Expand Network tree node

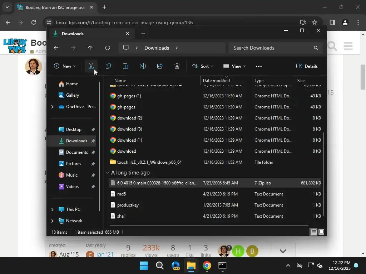tap(52, 221)
